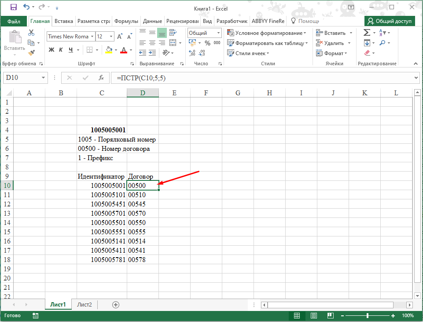Click the Вставить paste button
The height and width of the screenshot is (322, 423).
coord(15,43)
